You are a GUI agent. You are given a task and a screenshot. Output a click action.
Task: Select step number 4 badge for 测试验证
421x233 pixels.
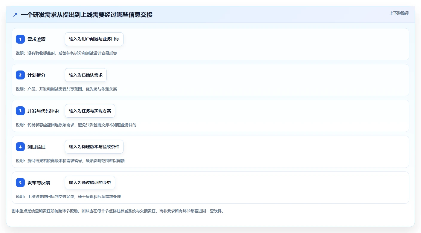tap(20, 147)
